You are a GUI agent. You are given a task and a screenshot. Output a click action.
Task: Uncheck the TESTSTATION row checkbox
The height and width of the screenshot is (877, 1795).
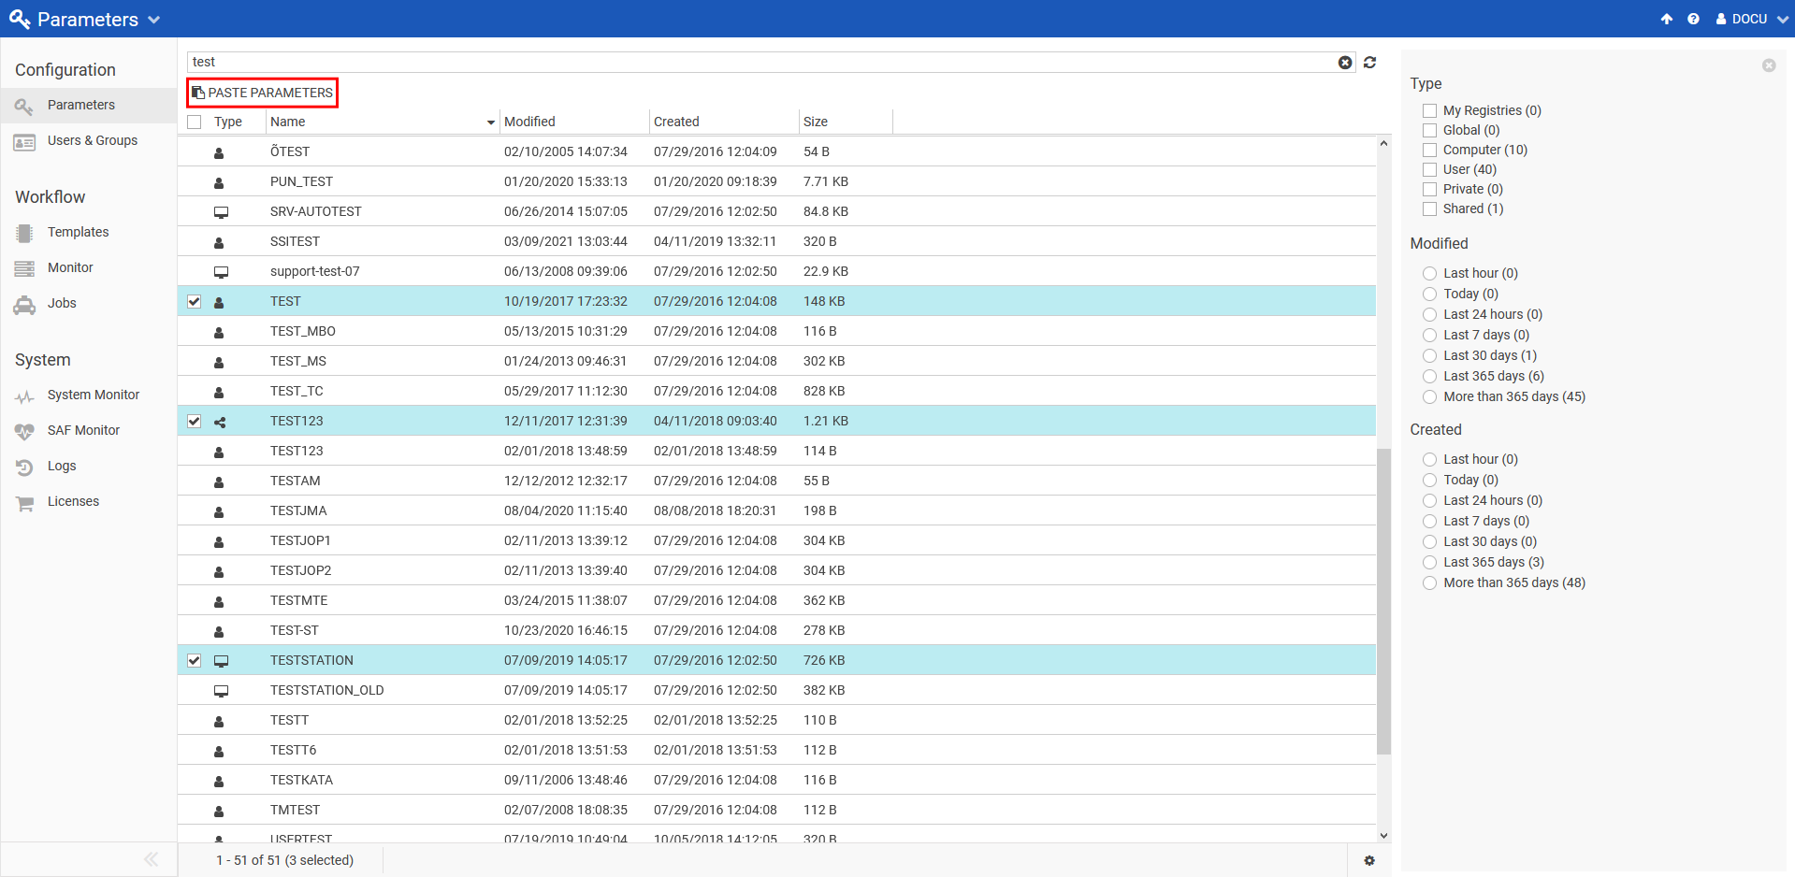coord(195,660)
